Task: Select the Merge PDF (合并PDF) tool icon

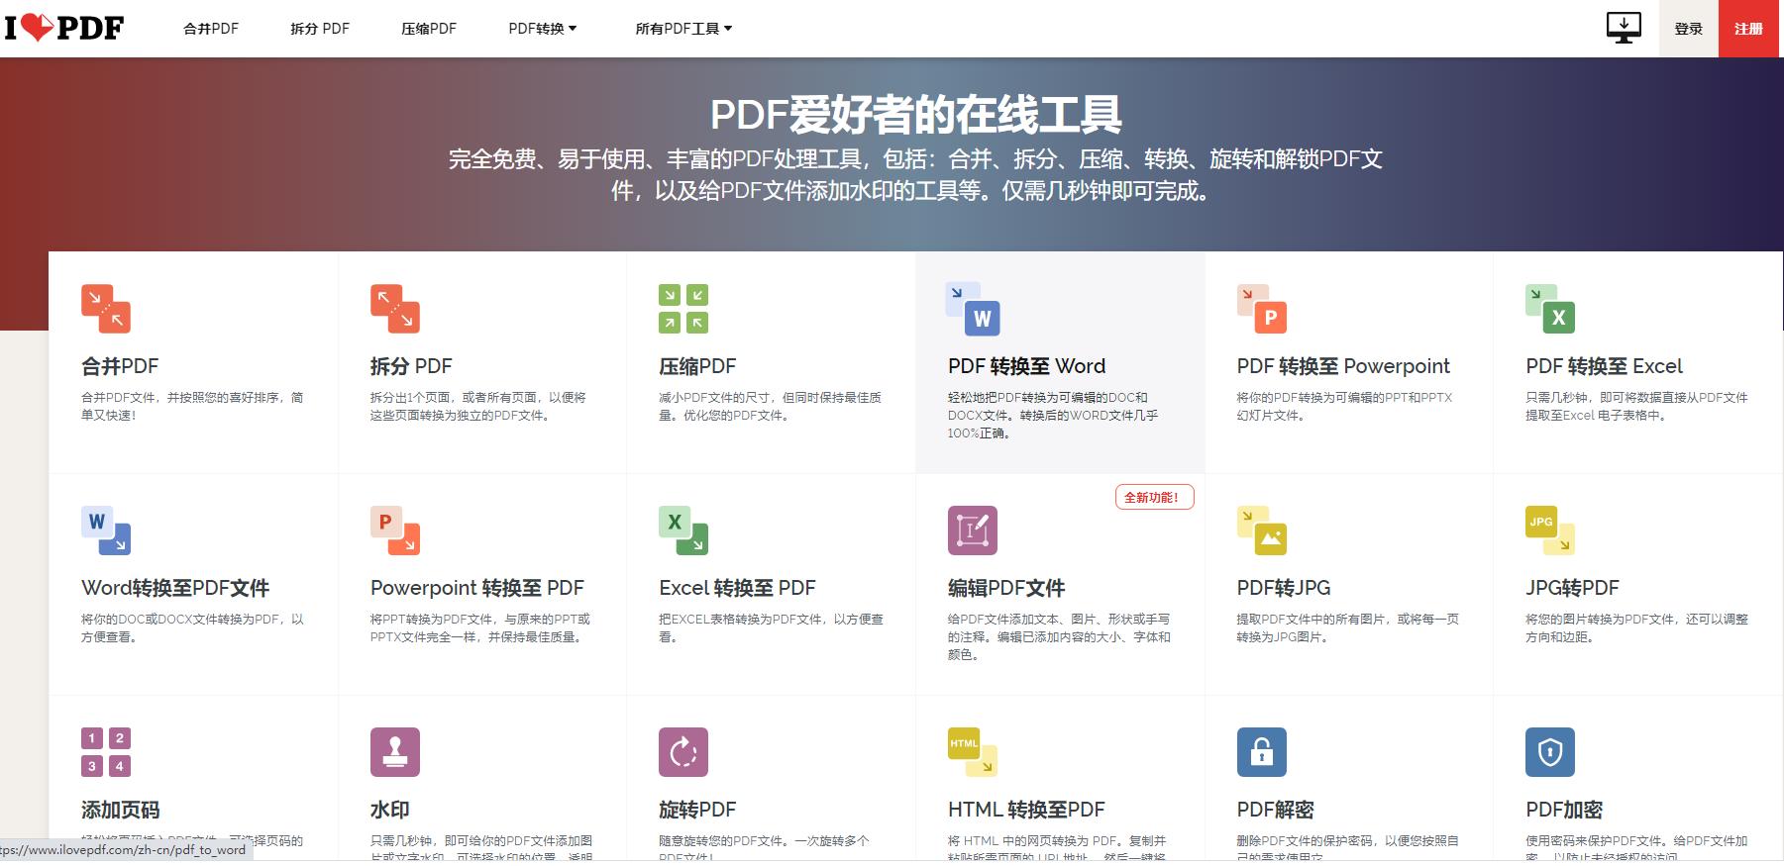Action: click(106, 309)
